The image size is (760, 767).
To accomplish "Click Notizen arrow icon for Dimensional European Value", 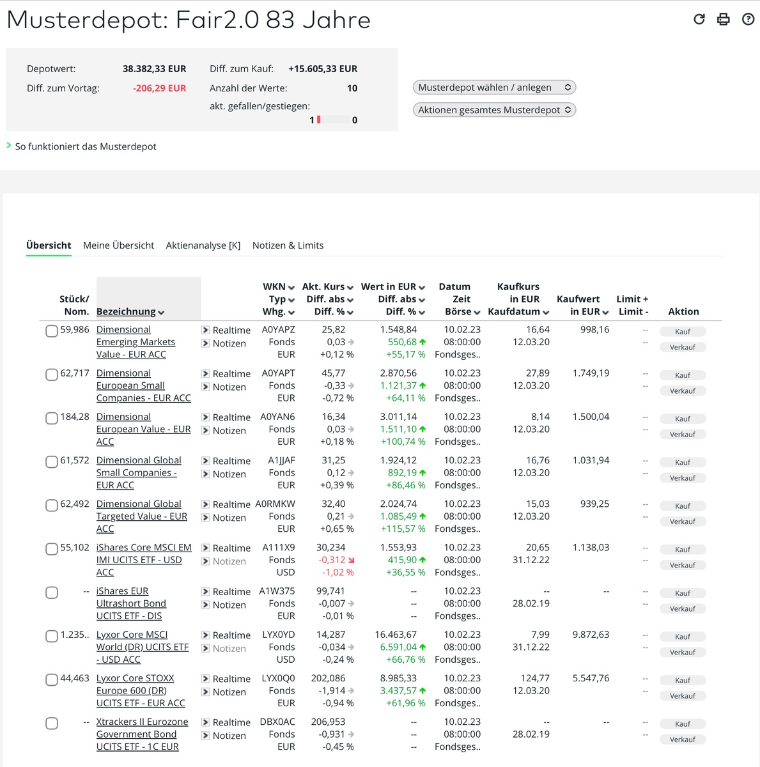I will tap(205, 431).
